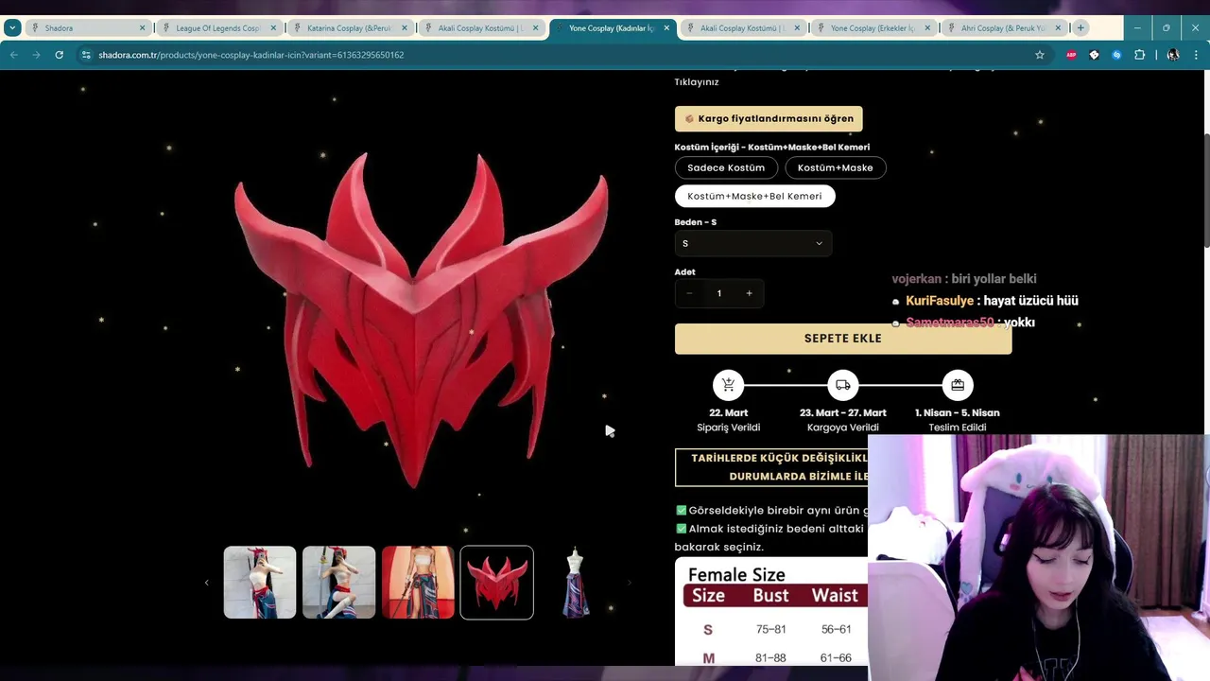Click the Tıklayınız link text
The image size is (1210, 681).
click(x=697, y=82)
